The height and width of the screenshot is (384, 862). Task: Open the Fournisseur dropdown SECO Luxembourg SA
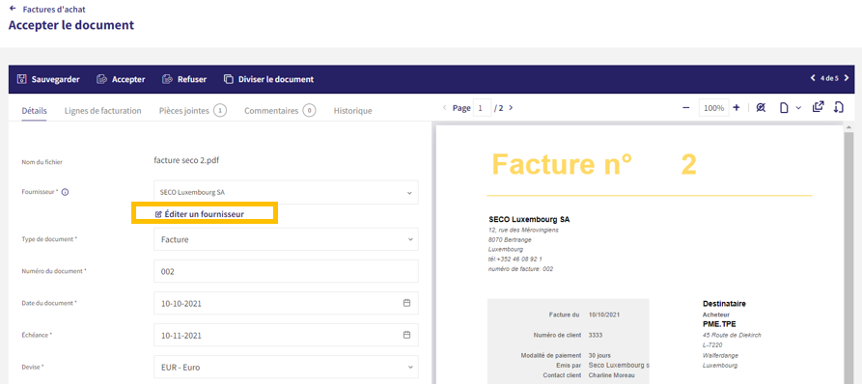(286, 192)
